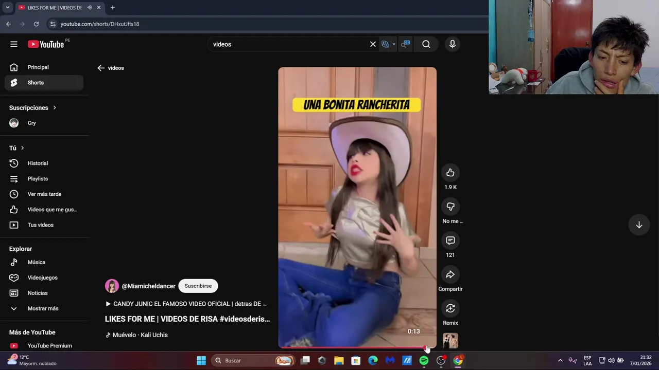Click the translate extension icon in search bar
This screenshot has width=659, height=370.
click(385, 44)
